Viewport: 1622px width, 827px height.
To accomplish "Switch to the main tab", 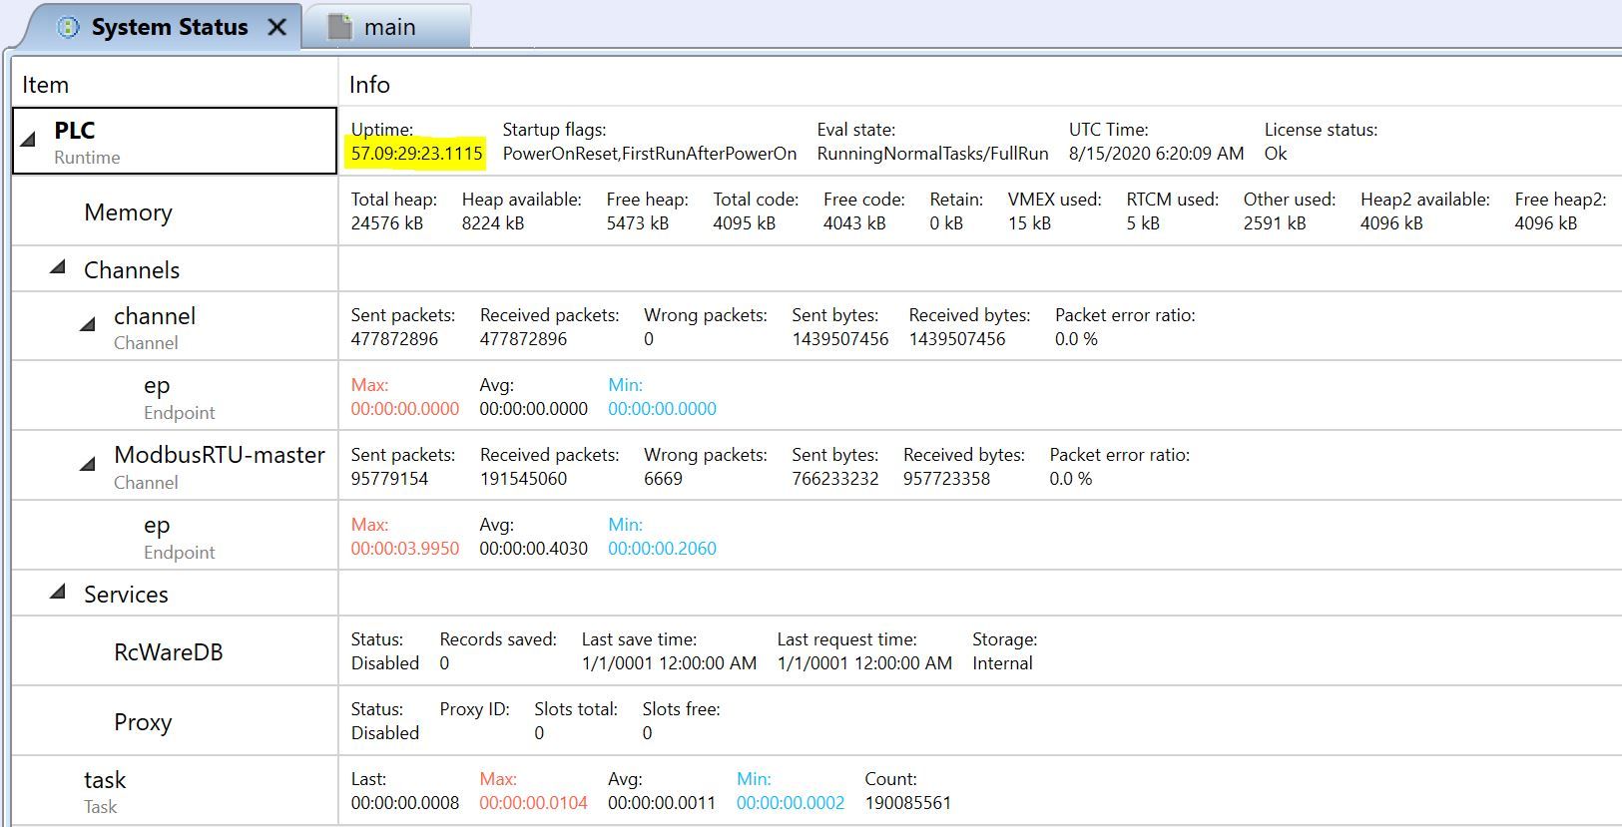I will pos(386,27).
